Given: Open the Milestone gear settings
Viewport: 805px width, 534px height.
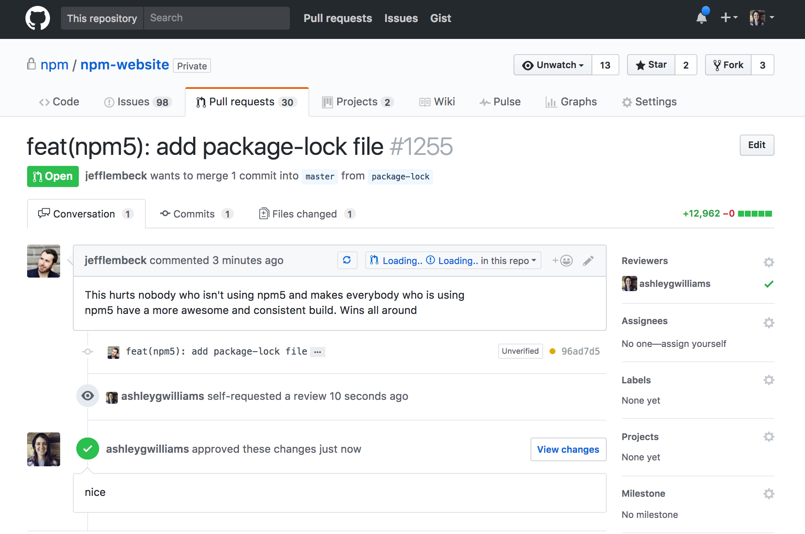Looking at the screenshot, I should coord(769,494).
